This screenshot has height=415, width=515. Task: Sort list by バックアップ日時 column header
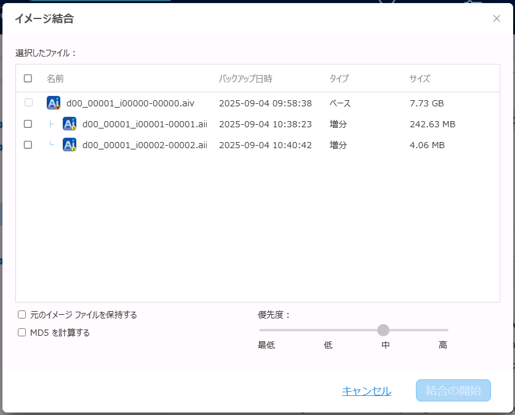point(246,79)
